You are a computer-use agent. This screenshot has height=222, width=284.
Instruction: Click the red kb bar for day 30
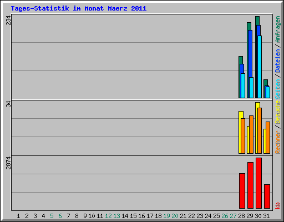(258, 183)
